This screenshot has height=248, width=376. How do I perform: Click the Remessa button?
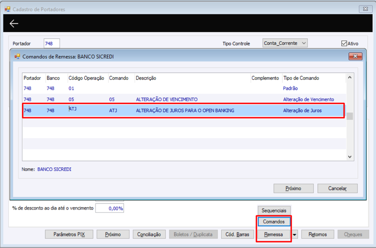coord(274,234)
